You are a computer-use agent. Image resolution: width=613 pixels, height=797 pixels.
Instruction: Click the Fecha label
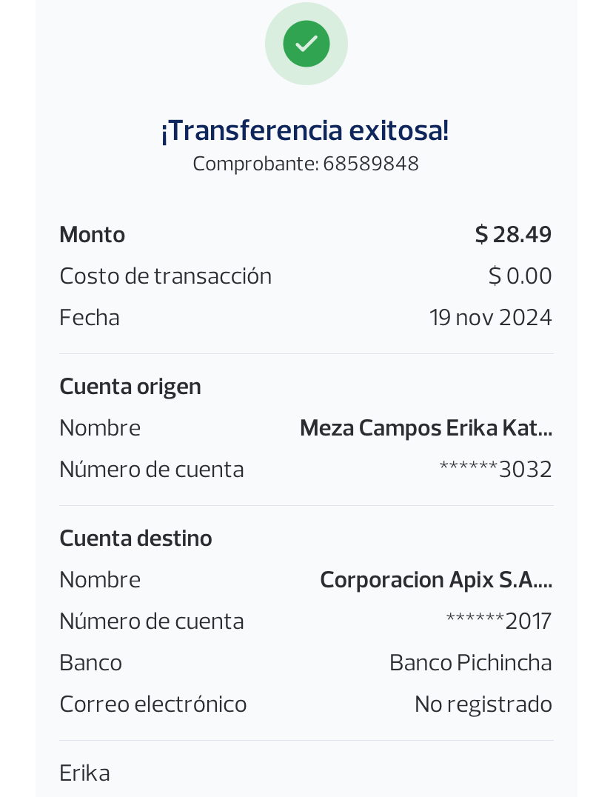click(90, 318)
